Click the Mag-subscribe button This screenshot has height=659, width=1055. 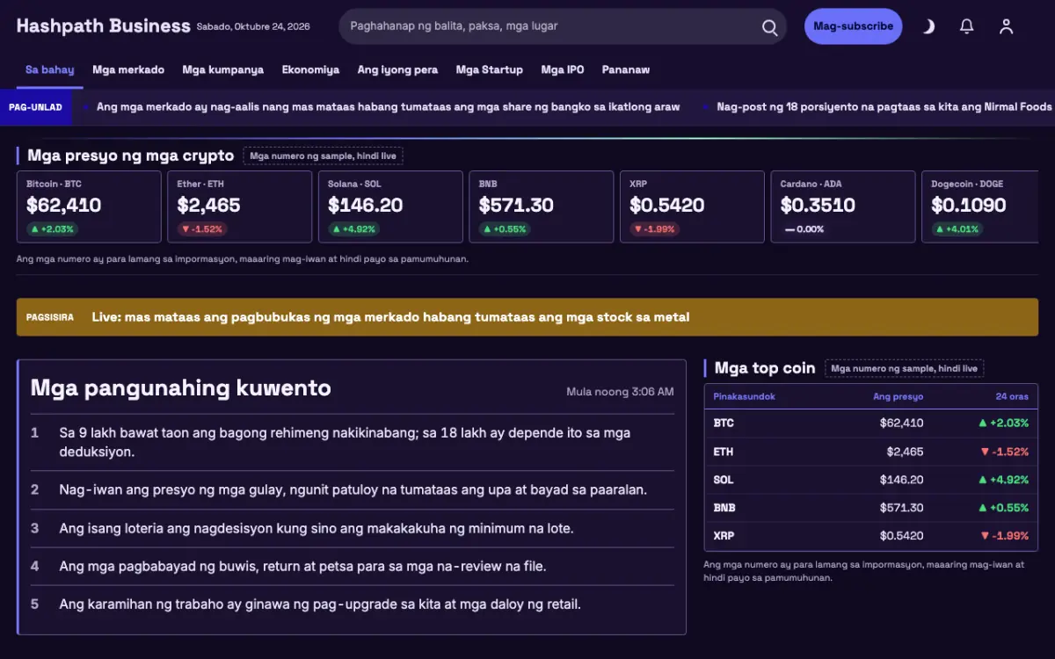(x=853, y=26)
